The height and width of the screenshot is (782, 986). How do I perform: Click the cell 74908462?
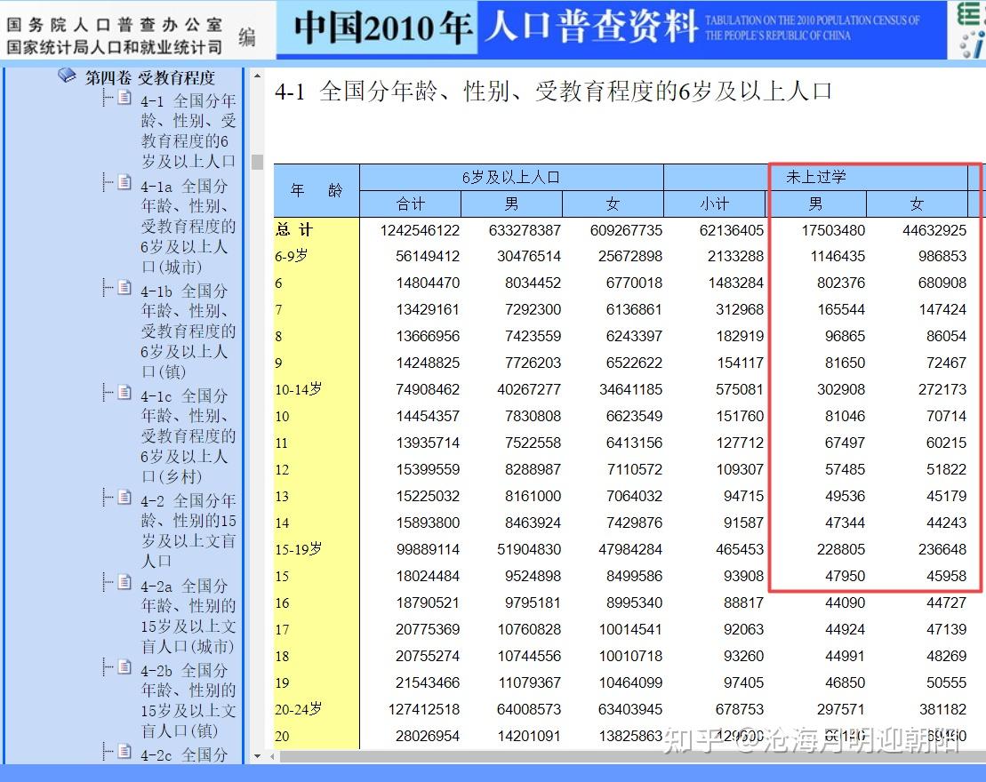click(428, 389)
